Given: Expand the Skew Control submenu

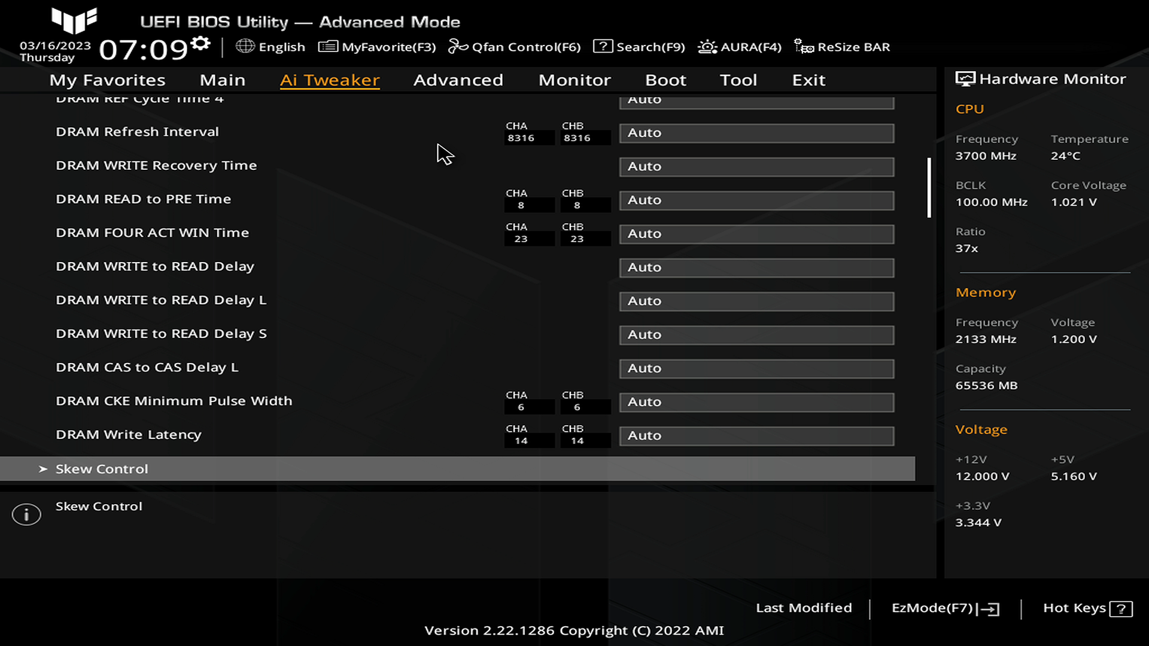Looking at the screenshot, I should (x=102, y=469).
